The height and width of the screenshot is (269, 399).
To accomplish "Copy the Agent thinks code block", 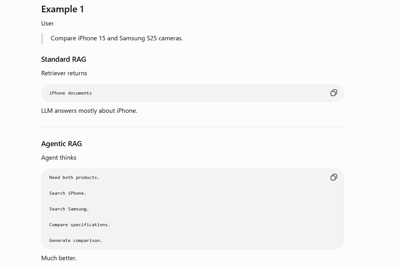I will (x=334, y=177).
